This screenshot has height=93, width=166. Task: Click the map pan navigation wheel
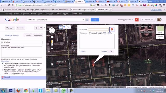[52, 30]
